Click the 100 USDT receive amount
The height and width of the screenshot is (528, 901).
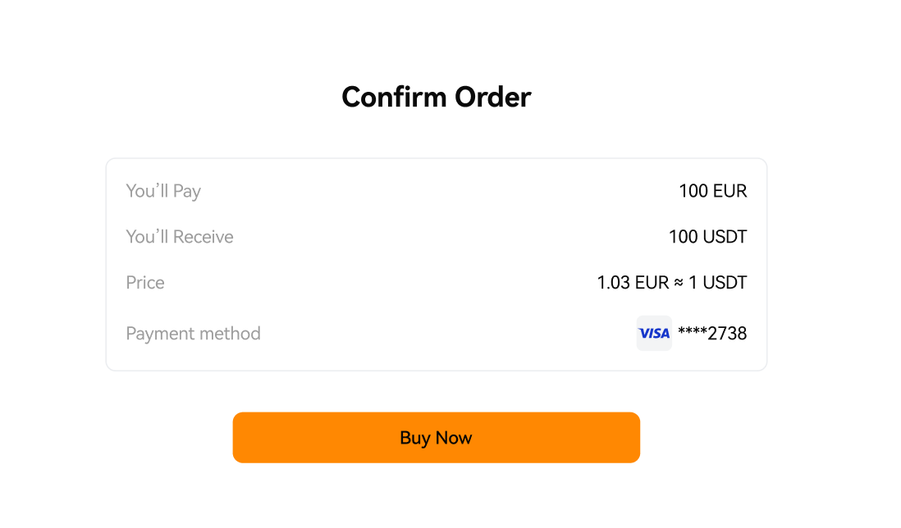[x=707, y=237]
